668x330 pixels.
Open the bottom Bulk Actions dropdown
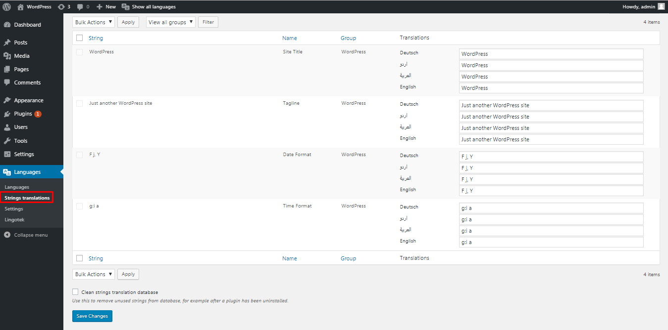(x=94, y=274)
